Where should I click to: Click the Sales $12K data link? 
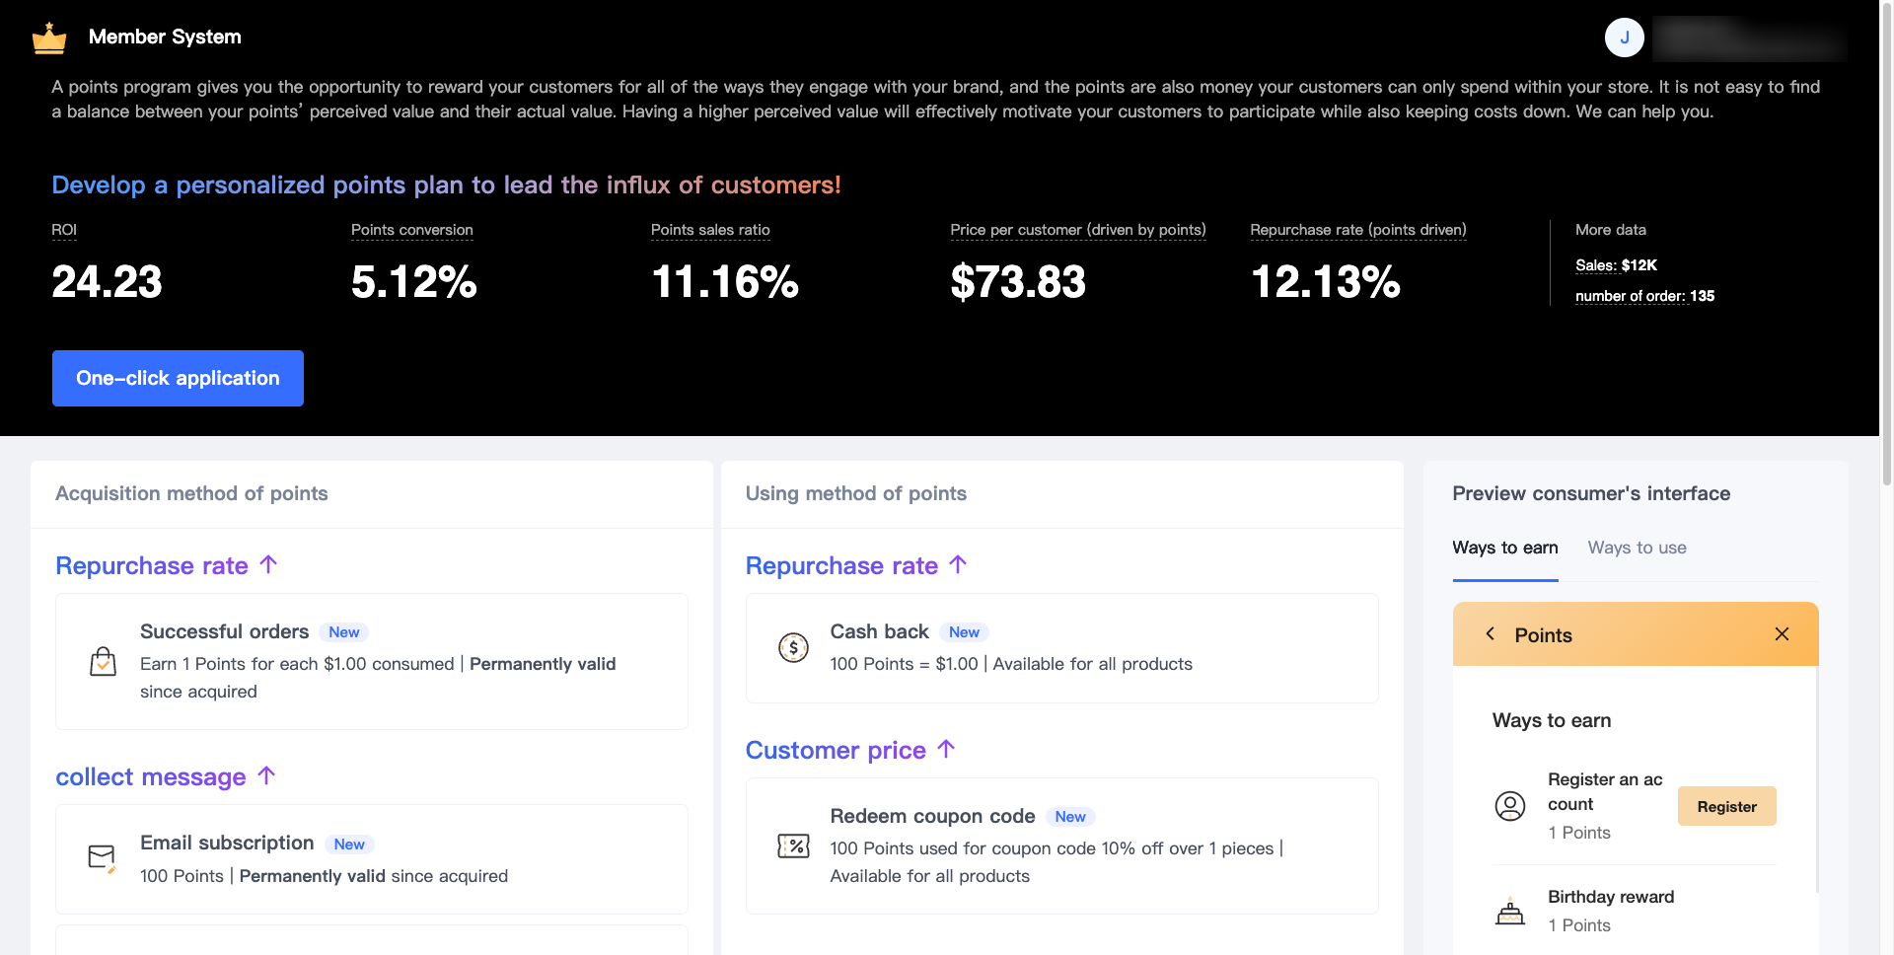click(x=1616, y=265)
